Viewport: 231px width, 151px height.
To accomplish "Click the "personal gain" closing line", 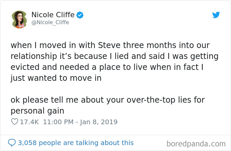I will pos(37,111).
